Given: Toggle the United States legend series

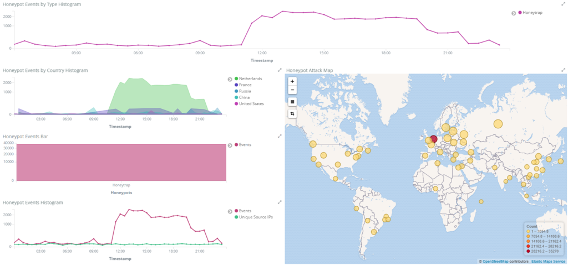Looking at the screenshot, I should (x=249, y=103).
